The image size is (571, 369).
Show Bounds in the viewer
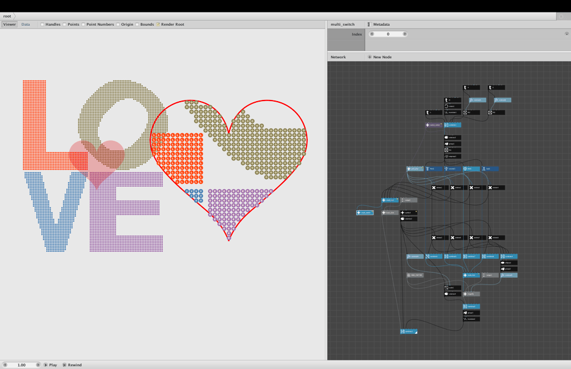(137, 25)
